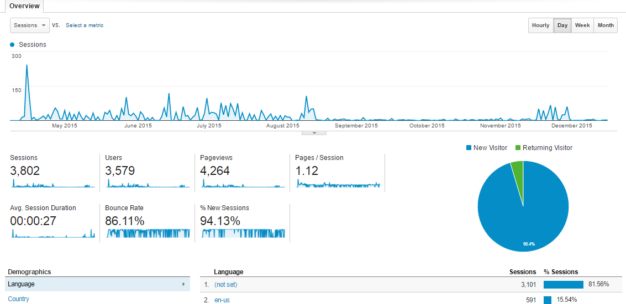Open the % New Sessions sparkline
Image resolution: width=626 pixels, height=304 pixels.
243,233
